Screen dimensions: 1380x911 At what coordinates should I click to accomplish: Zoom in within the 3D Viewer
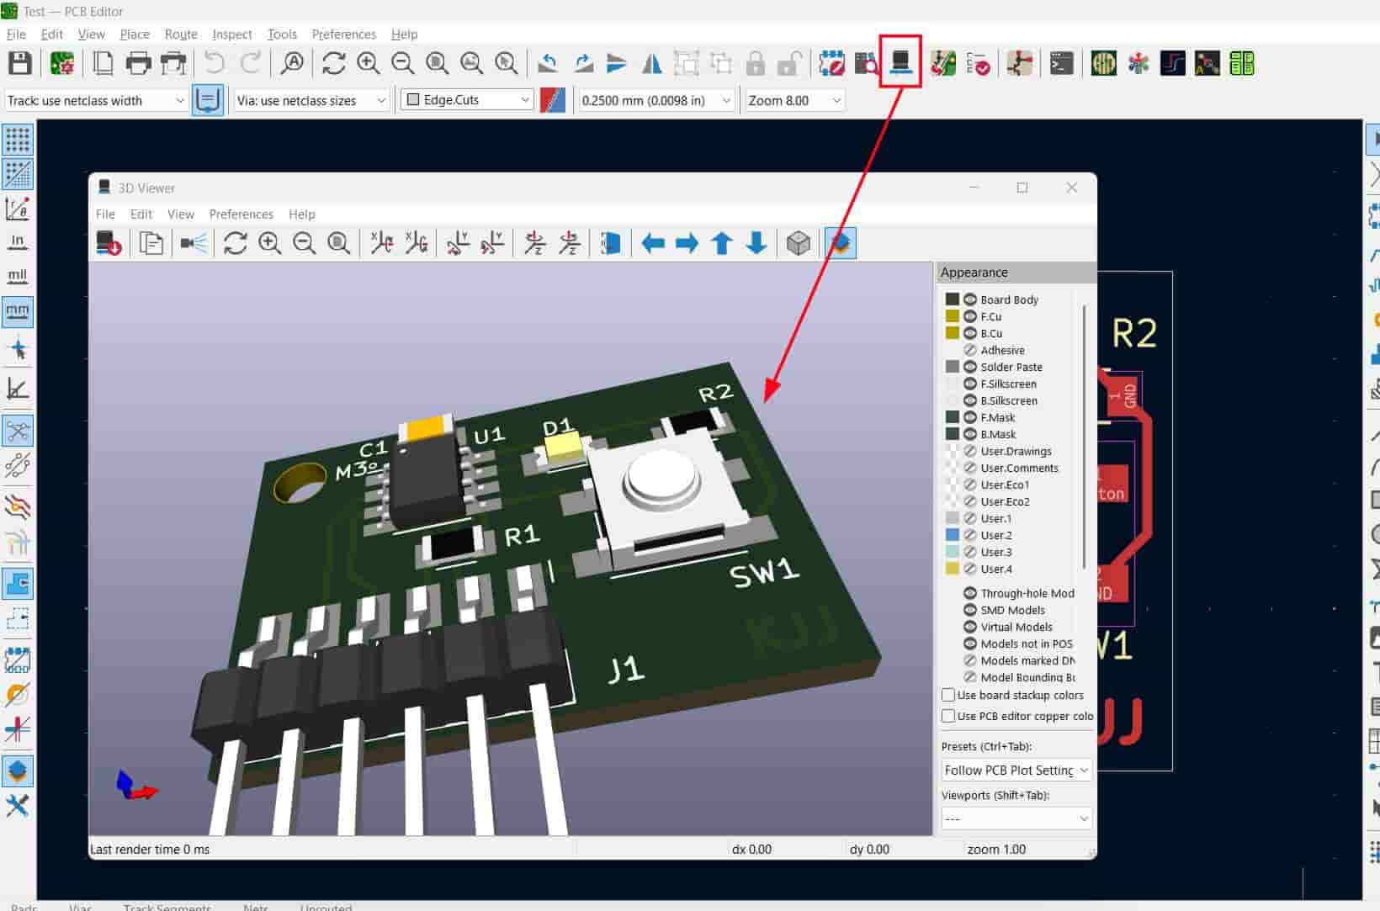point(270,243)
